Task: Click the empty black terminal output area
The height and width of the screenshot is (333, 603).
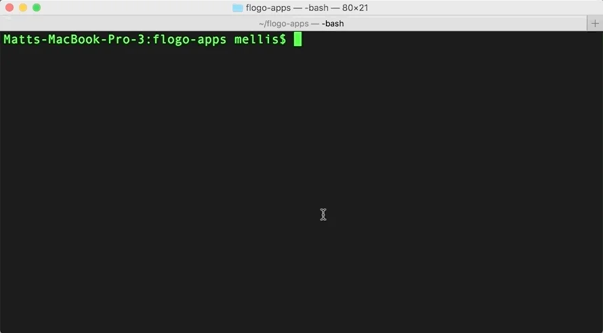Action: (x=301, y=184)
